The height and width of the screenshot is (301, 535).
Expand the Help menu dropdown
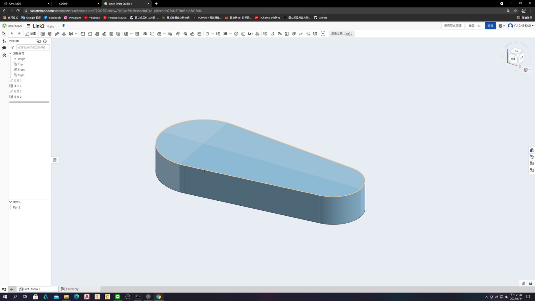pos(502,26)
